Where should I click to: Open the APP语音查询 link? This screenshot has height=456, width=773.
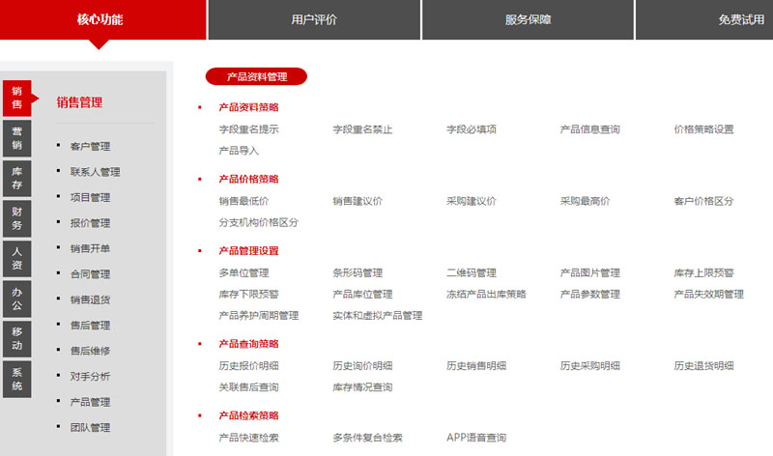coord(476,438)
